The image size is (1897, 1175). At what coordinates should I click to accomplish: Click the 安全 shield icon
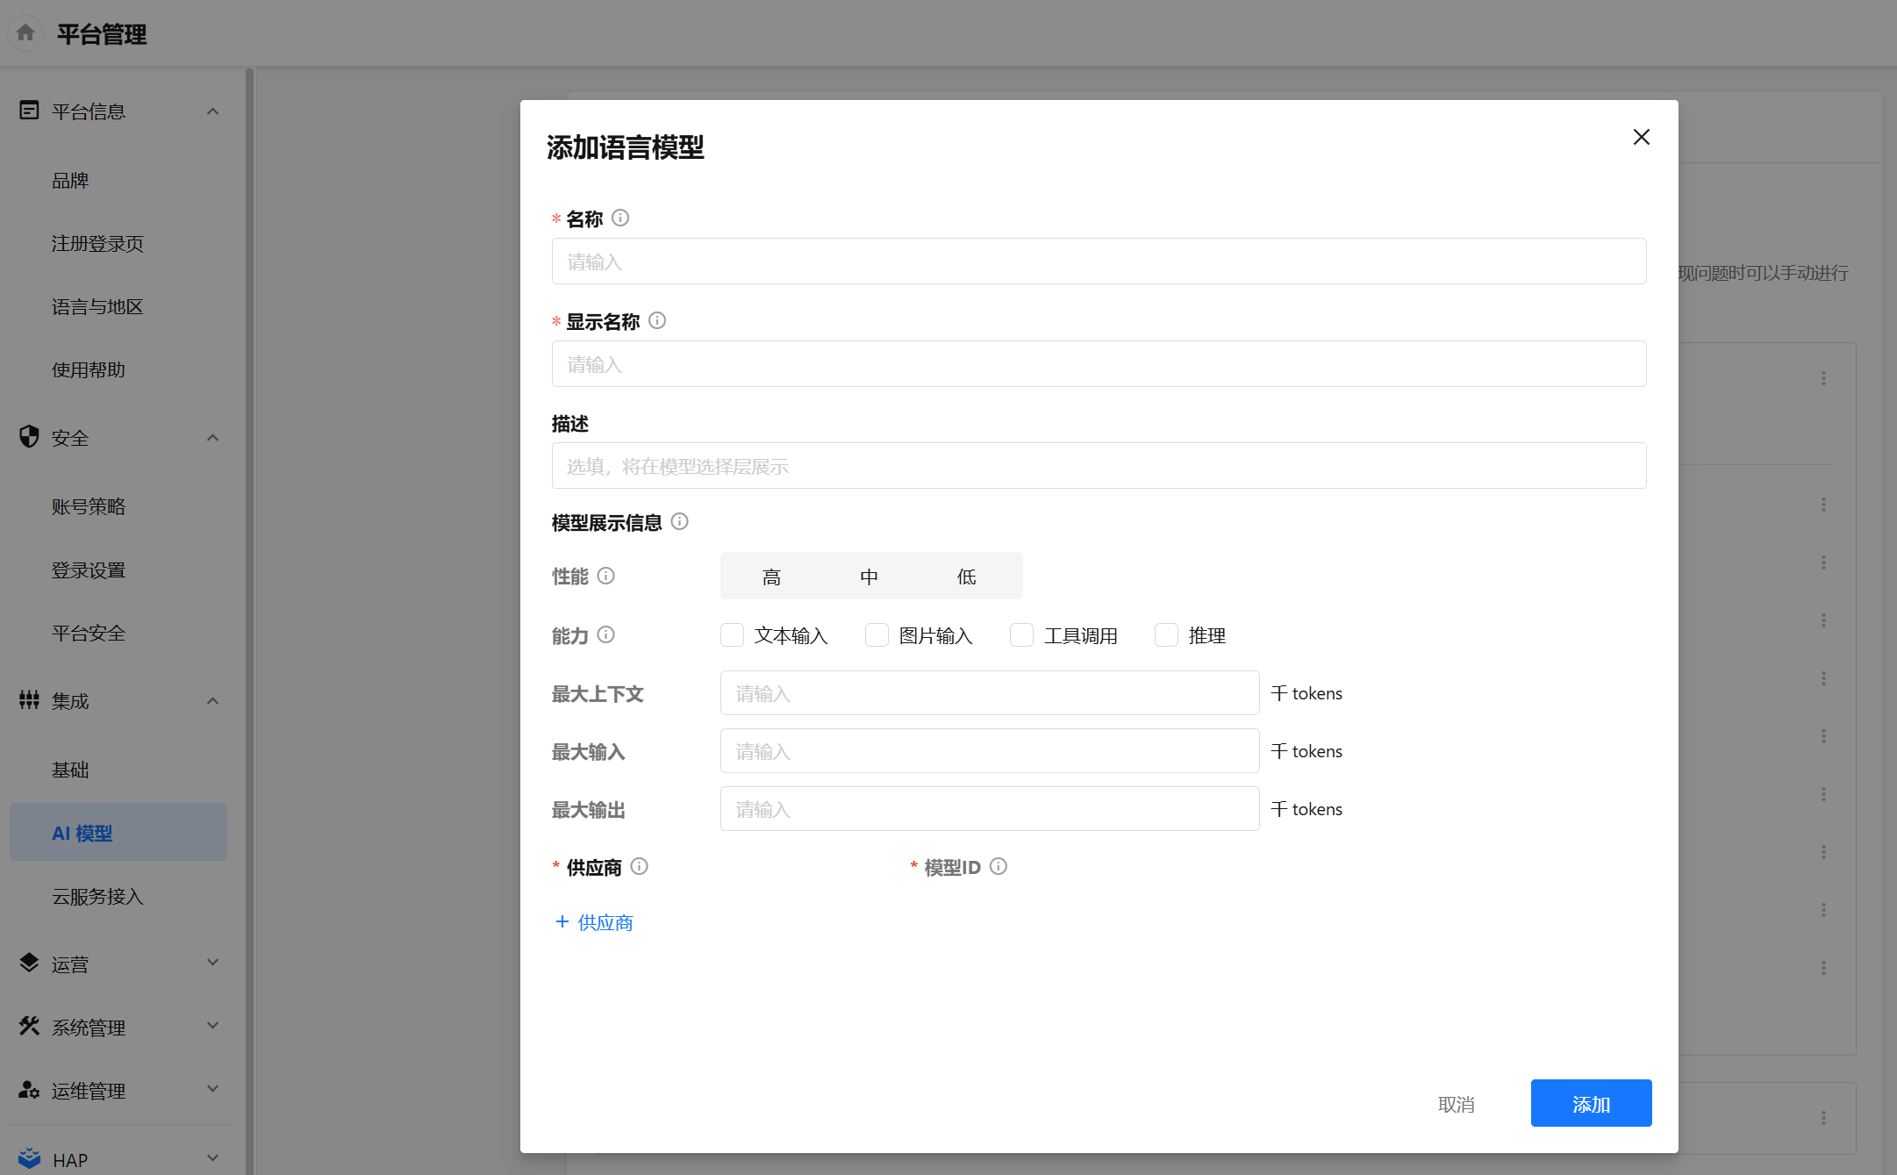[29, 436]
